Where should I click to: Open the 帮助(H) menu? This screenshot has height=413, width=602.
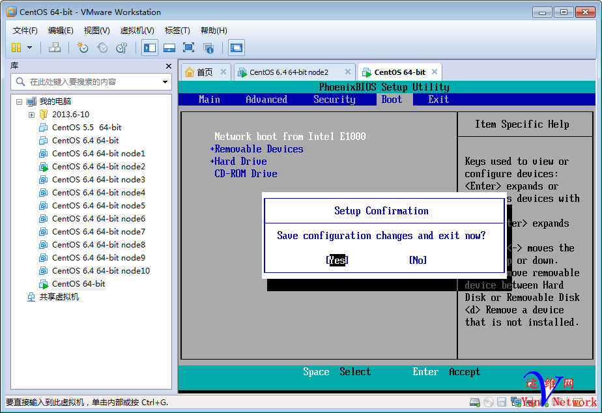pos(214,31)
